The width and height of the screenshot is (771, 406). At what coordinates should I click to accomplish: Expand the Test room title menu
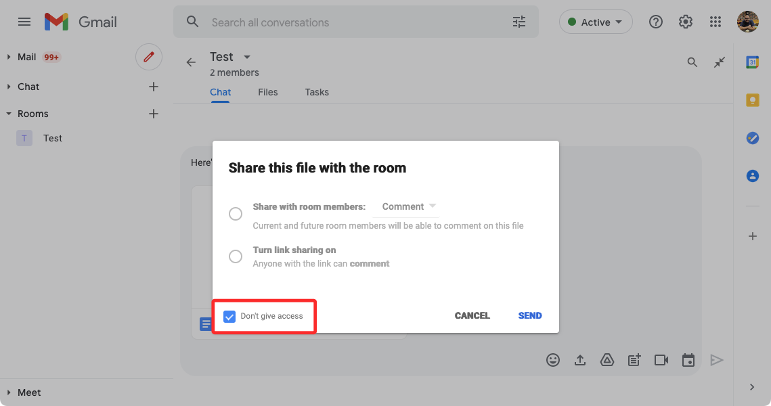[246, 57]
